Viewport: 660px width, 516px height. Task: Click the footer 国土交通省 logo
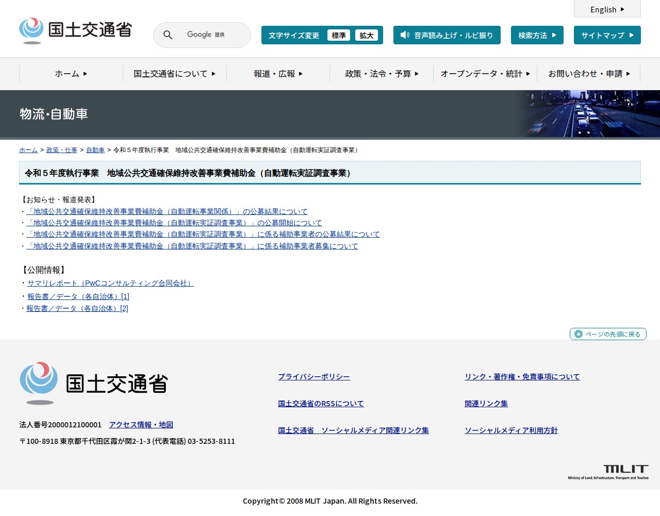pos(94,383)
